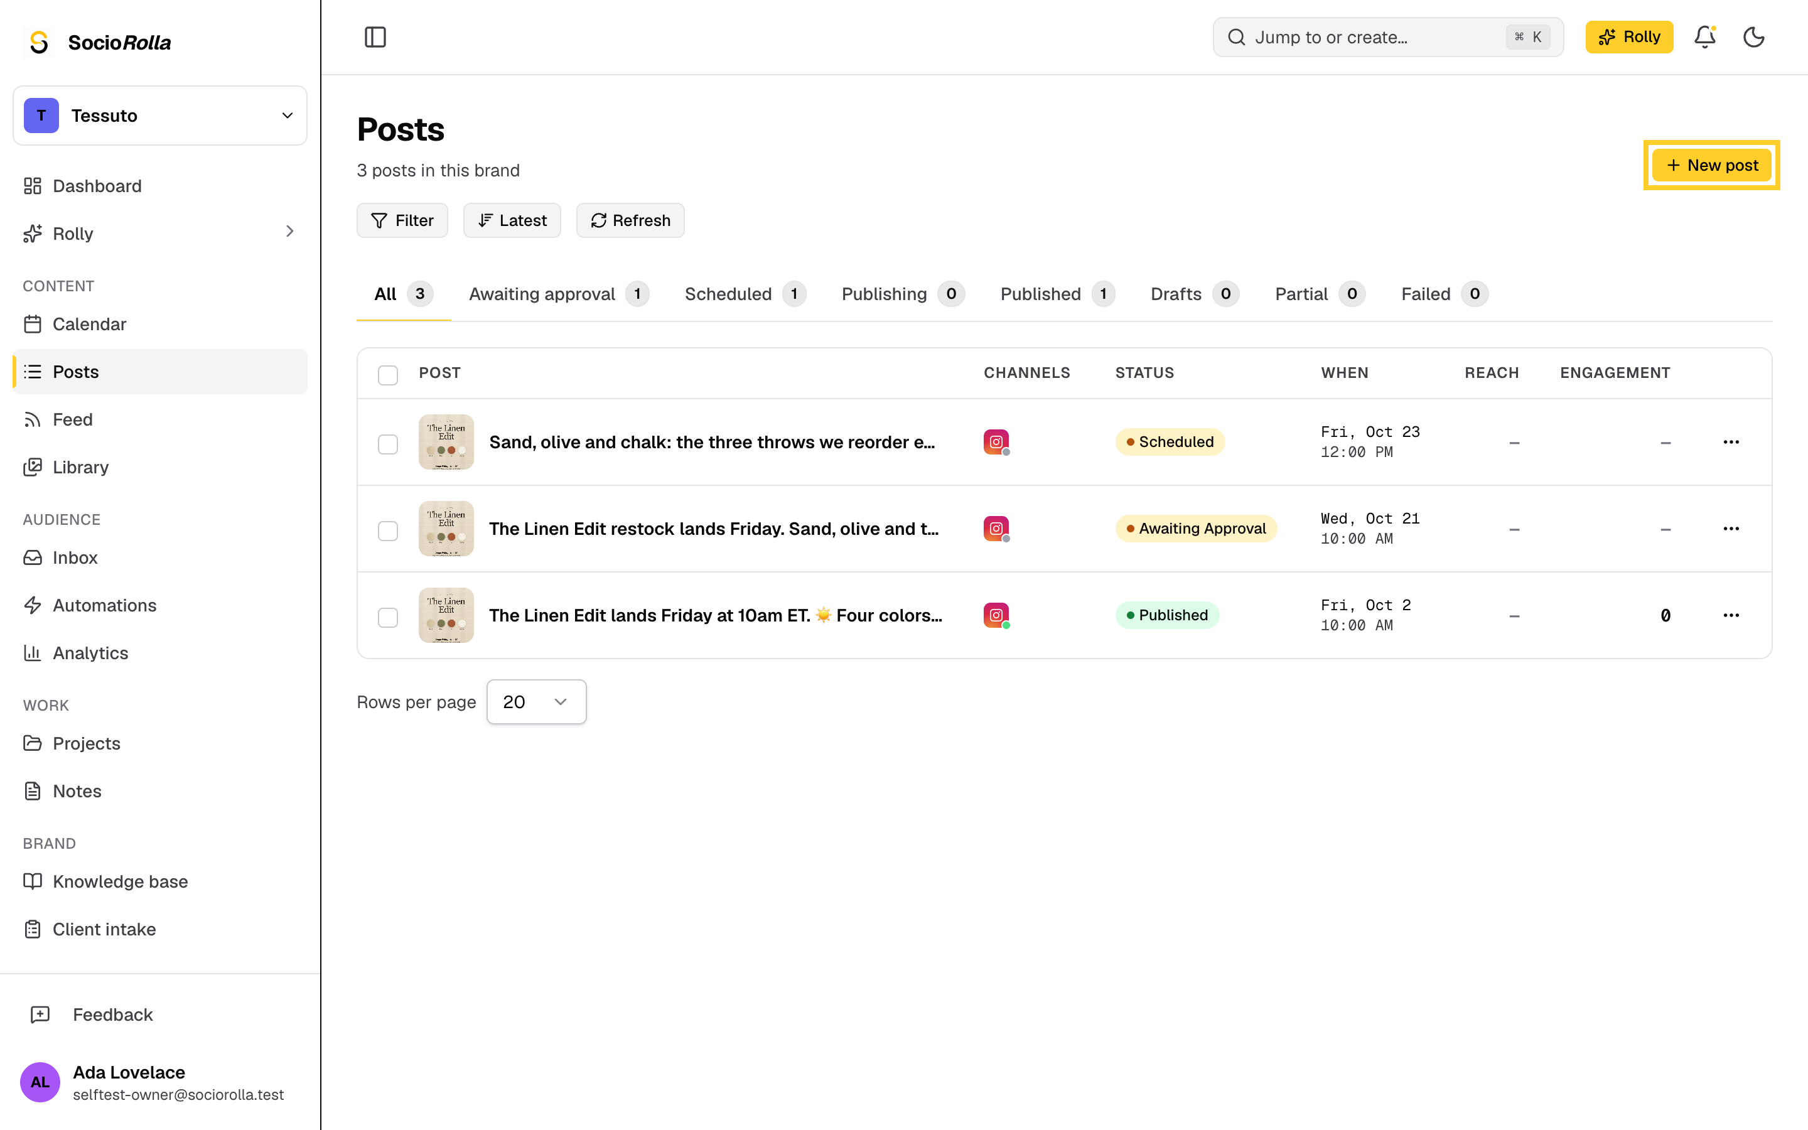Open the Library section
The height and width of the screenshot is (1130, 1808).
[160, 467]
